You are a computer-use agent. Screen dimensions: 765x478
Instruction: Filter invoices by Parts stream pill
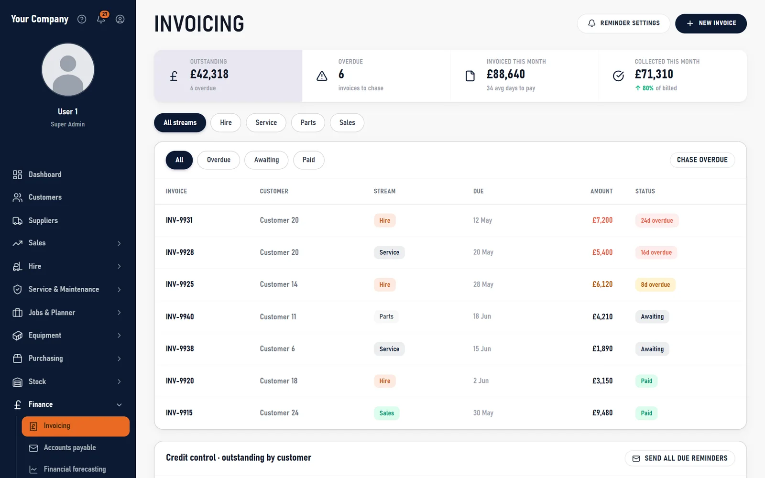[308, 123]
